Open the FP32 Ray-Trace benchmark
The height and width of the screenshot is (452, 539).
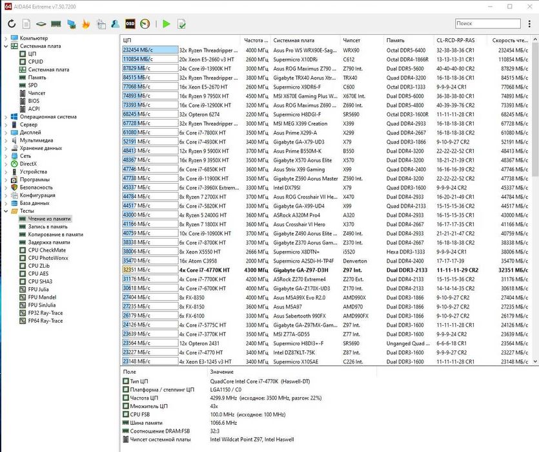click(x=45, y=313)
